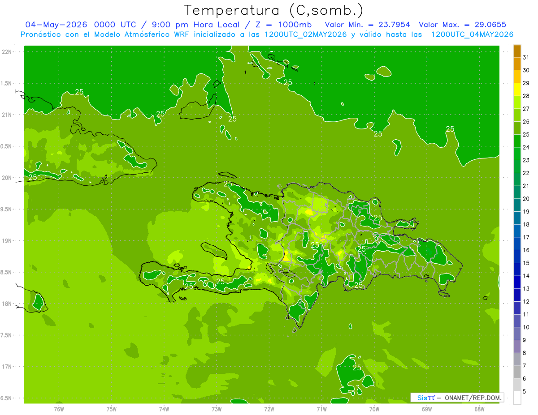Viewport: 538px width, 415px height.
Task: Click the orange 31 degree legend swatch
Action: [x=517, y=51]
